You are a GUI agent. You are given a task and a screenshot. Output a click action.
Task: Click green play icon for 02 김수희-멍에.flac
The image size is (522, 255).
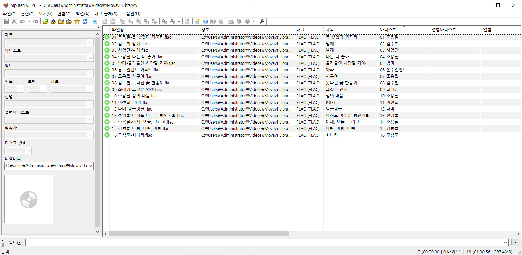pos(107,44)
